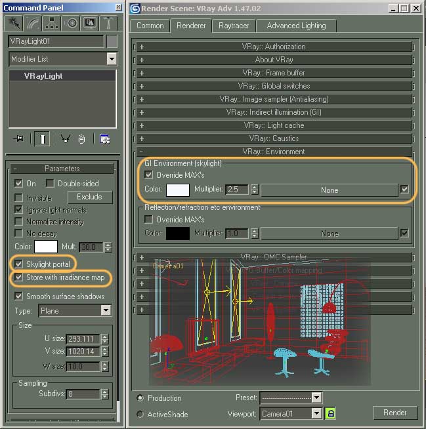426x429 pixels.
Task: Click the U size spinner
Action: pyautogui.click(x=105, y=339)
